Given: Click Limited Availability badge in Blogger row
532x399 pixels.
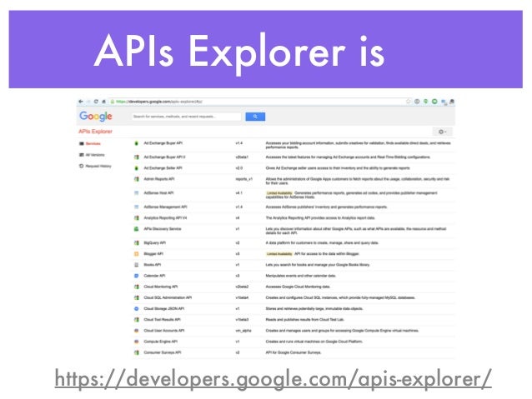Looking at the screenshot, I should [279, 254].
